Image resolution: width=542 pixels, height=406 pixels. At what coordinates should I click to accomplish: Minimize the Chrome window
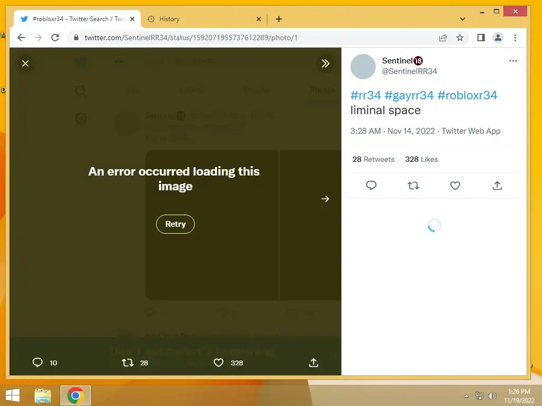482,12
